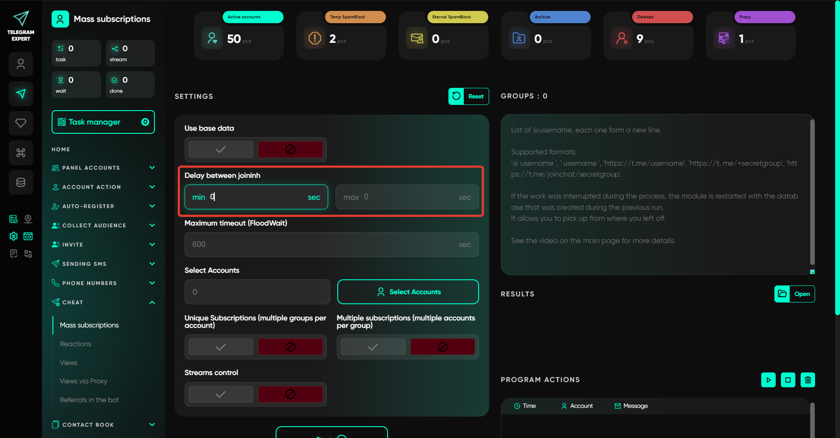Open Views via Proxy submenu item
The height and width of the screenshot is (438, 840).
point(84,381)
